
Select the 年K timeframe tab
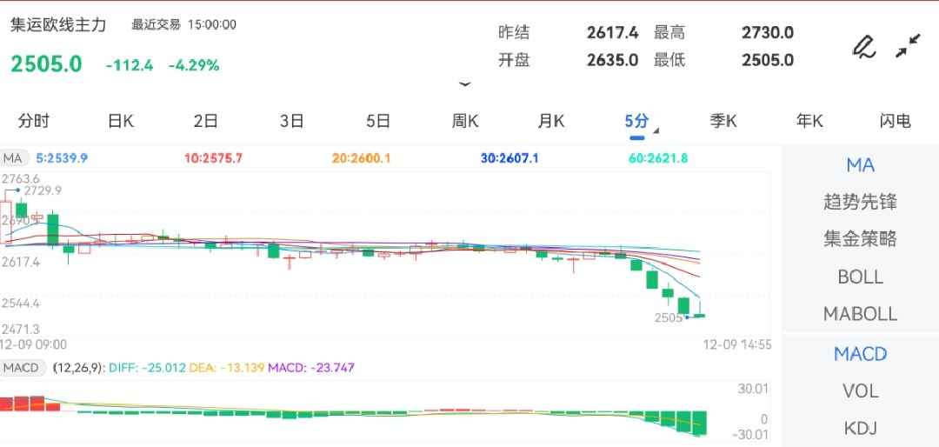pyautogui.click(x=809, y=121)
